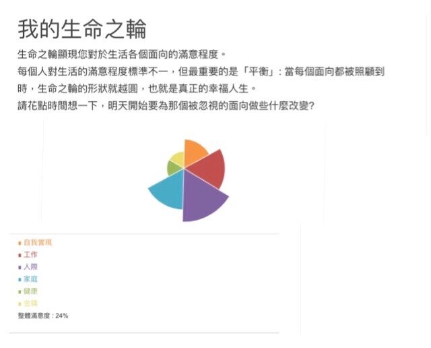Click the green 健康 chart slice

point(174,169)
